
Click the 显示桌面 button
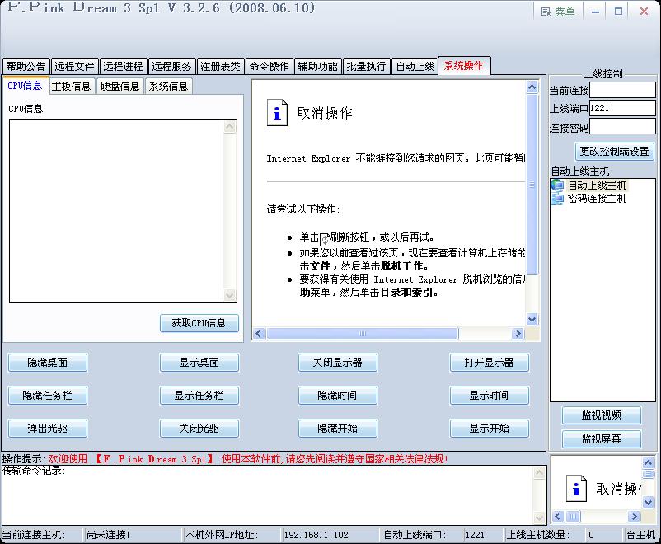199,363
